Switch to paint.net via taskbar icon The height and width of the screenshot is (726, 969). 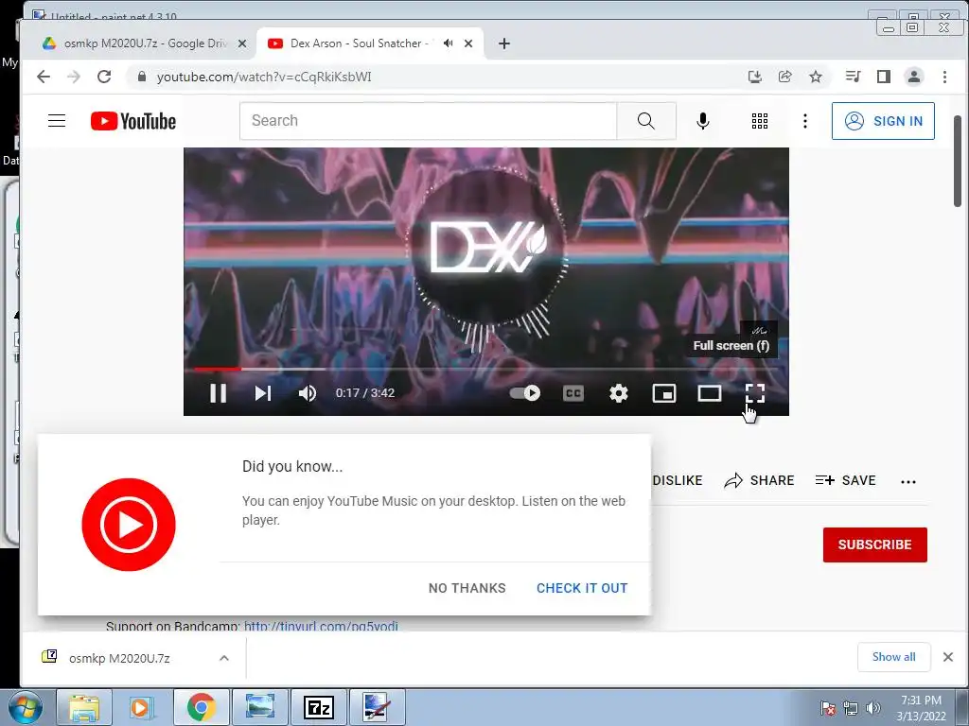(377, 707)
